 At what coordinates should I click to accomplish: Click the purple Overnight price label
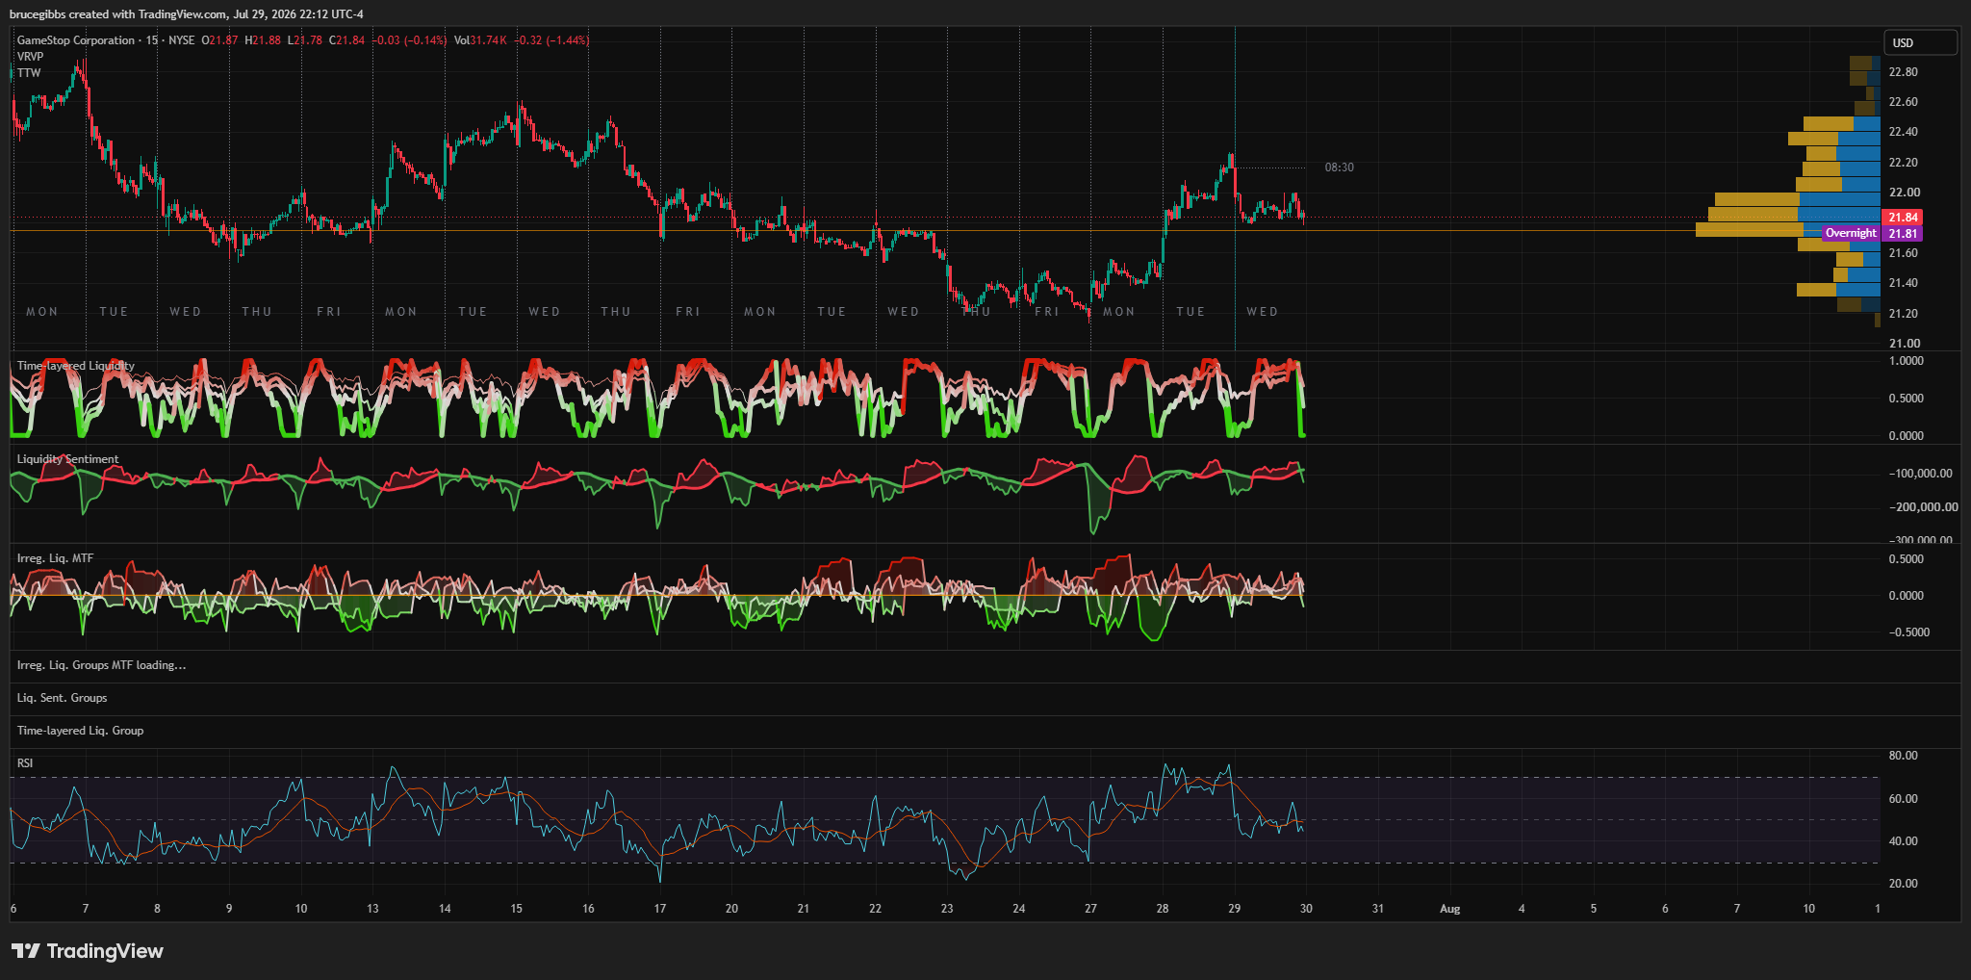click(1851, 233)
